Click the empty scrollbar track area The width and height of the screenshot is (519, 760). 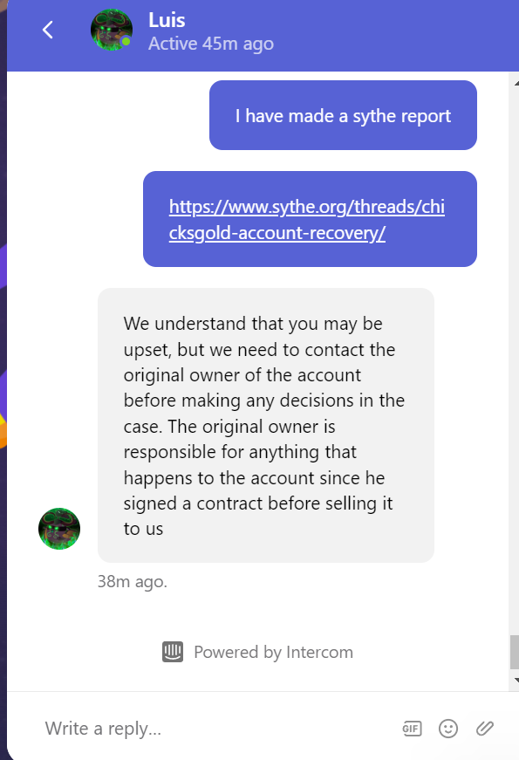tap(515, 359)
